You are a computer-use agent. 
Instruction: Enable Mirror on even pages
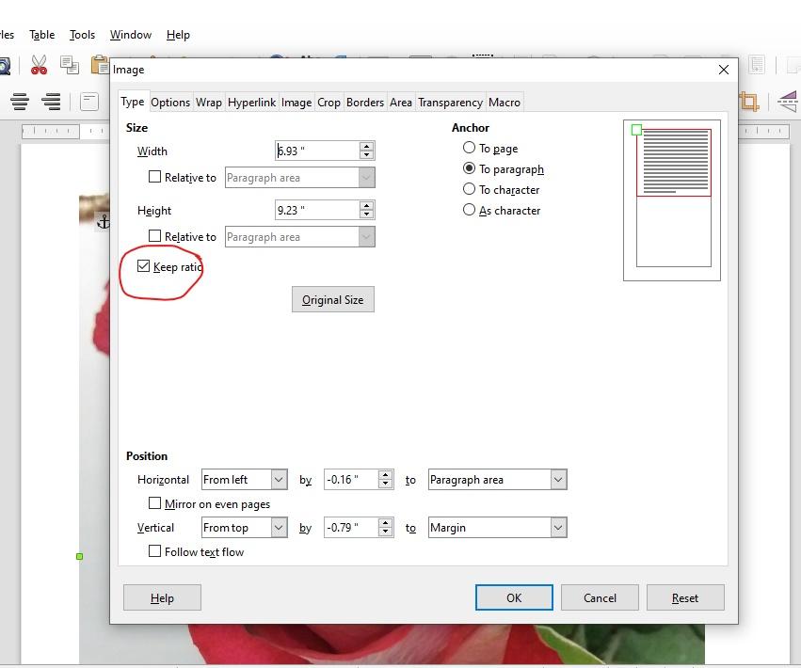(154, 503)
